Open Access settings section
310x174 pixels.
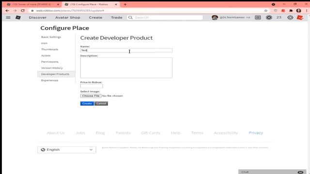tap(46, 56)
